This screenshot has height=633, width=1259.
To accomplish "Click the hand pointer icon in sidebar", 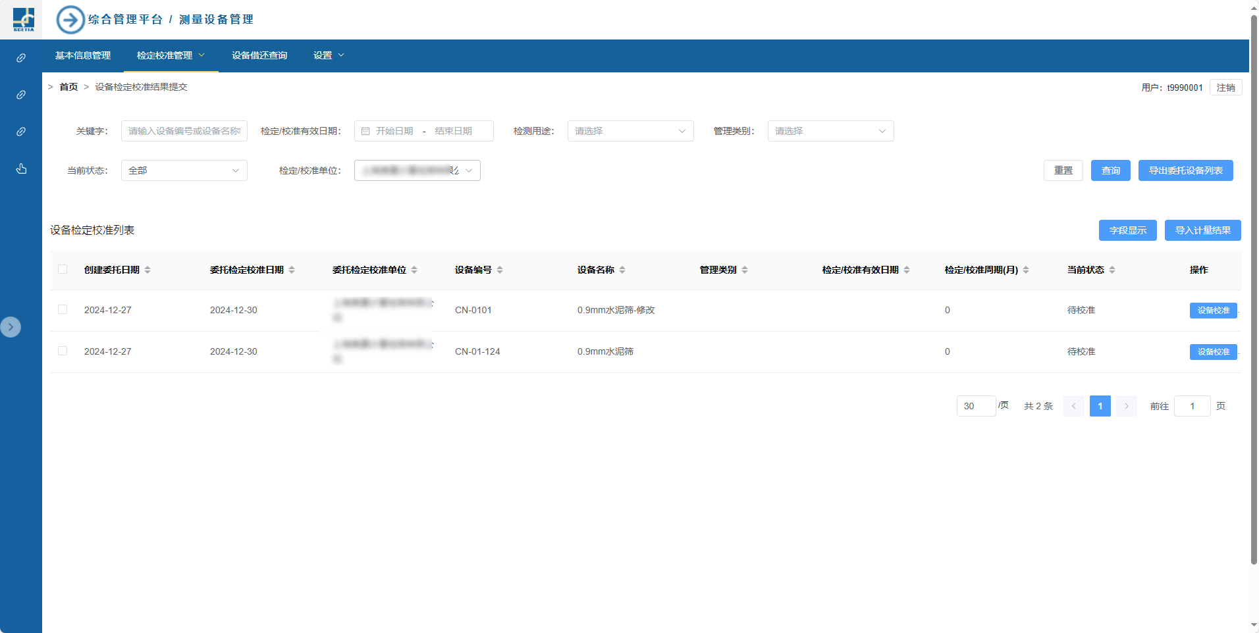I will tap(21, 169).
